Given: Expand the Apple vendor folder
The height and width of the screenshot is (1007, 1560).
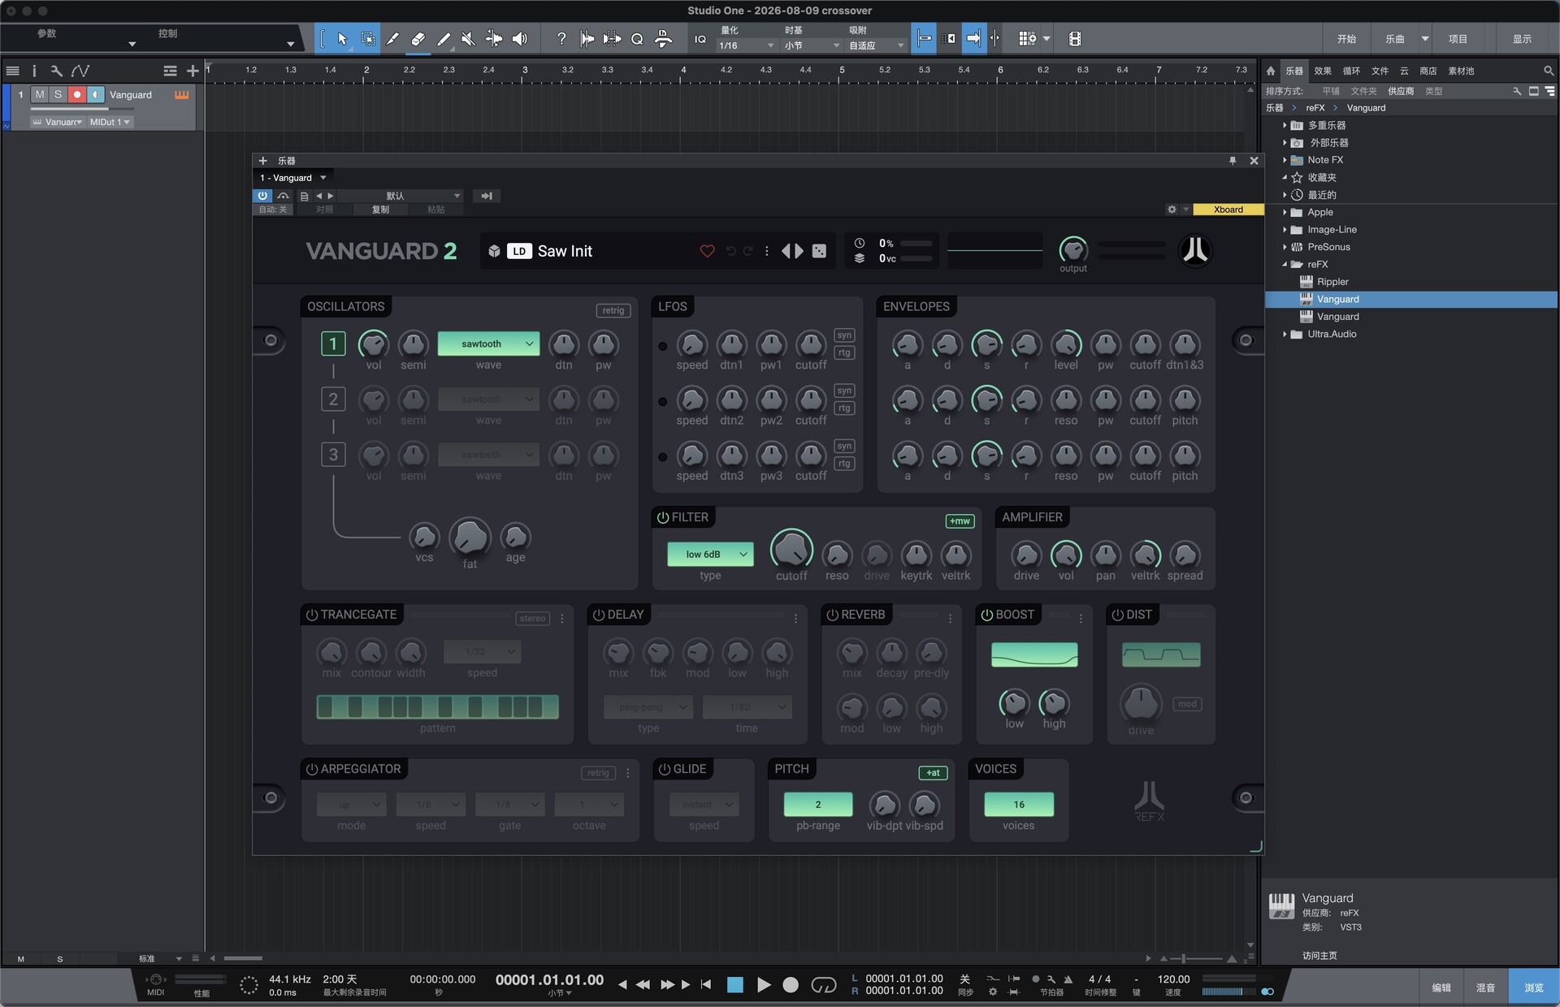Looking at the screenshot, I should [x=1285, y=213].
